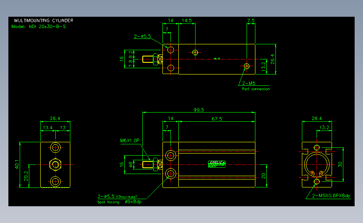This screenshot has width=363, height=223.
Task: Select the 30 vertical dimension on right view
Action: tap(340, 164)
